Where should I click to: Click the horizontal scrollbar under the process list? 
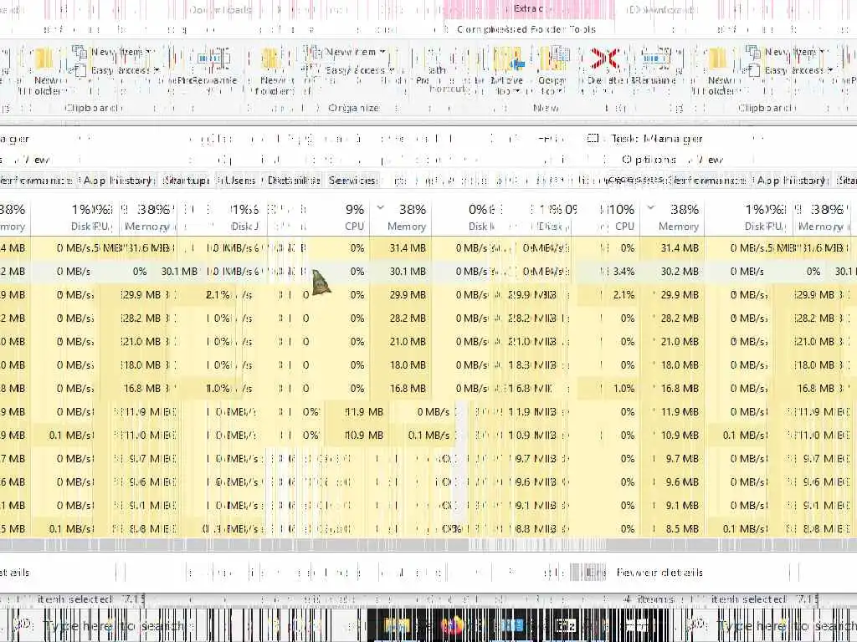[428, 545]
